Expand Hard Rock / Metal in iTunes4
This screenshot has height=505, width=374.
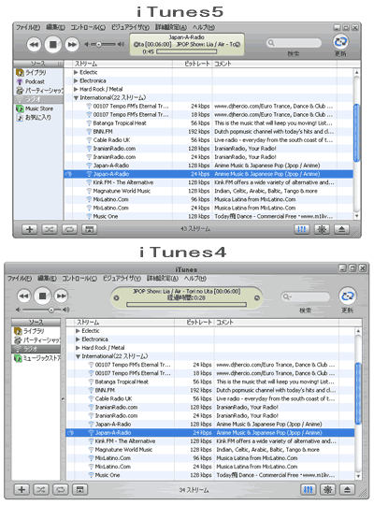click(78, 348)
